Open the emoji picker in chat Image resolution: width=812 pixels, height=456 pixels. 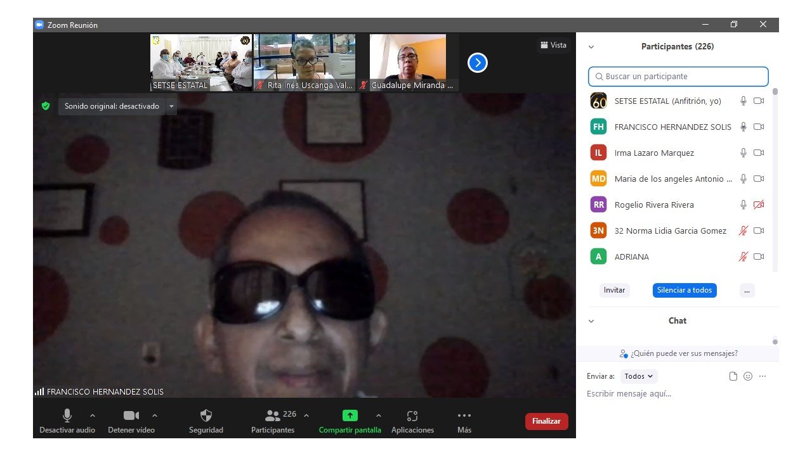point(748,376)
